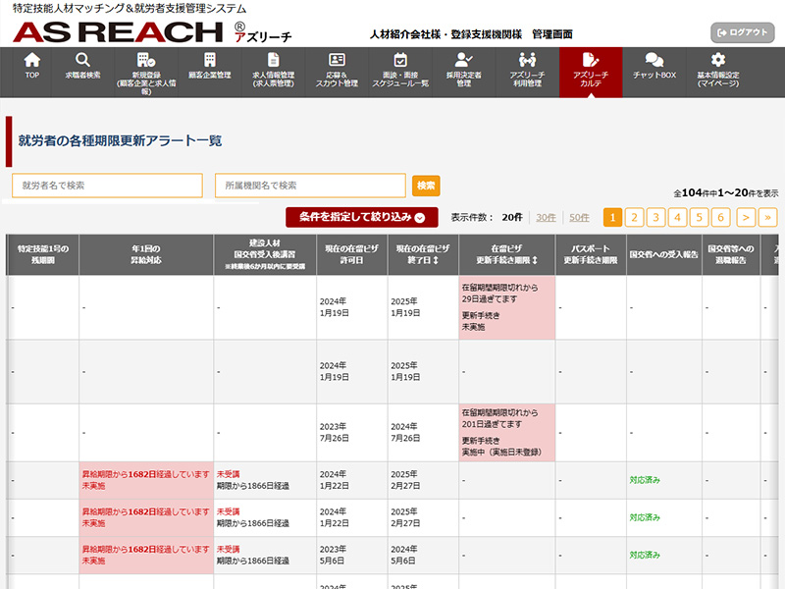
Task: Go to page 2
Action: (x=634, y=217)
